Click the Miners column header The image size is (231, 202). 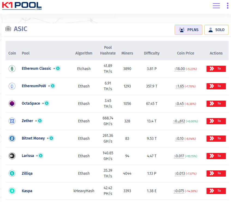(x=127, y=53)
